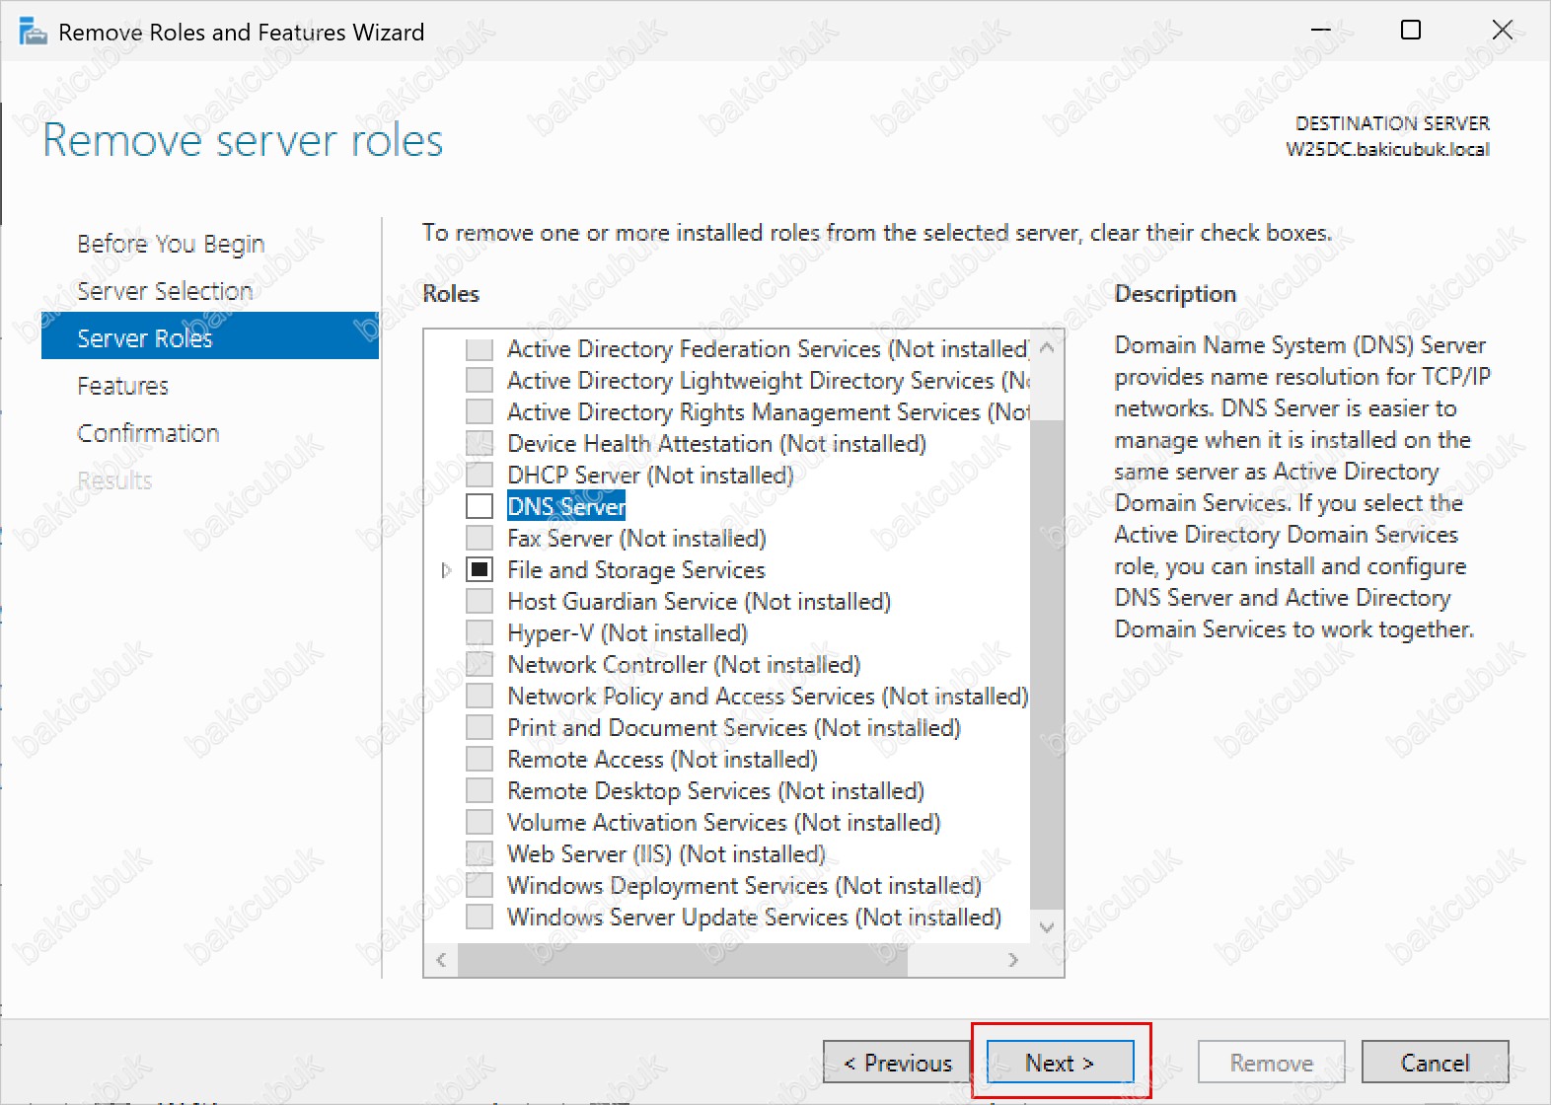Click the roles list scroll up arrow
The height and width of the screenshot is (1105, 1551).
tap(1047, 347)
